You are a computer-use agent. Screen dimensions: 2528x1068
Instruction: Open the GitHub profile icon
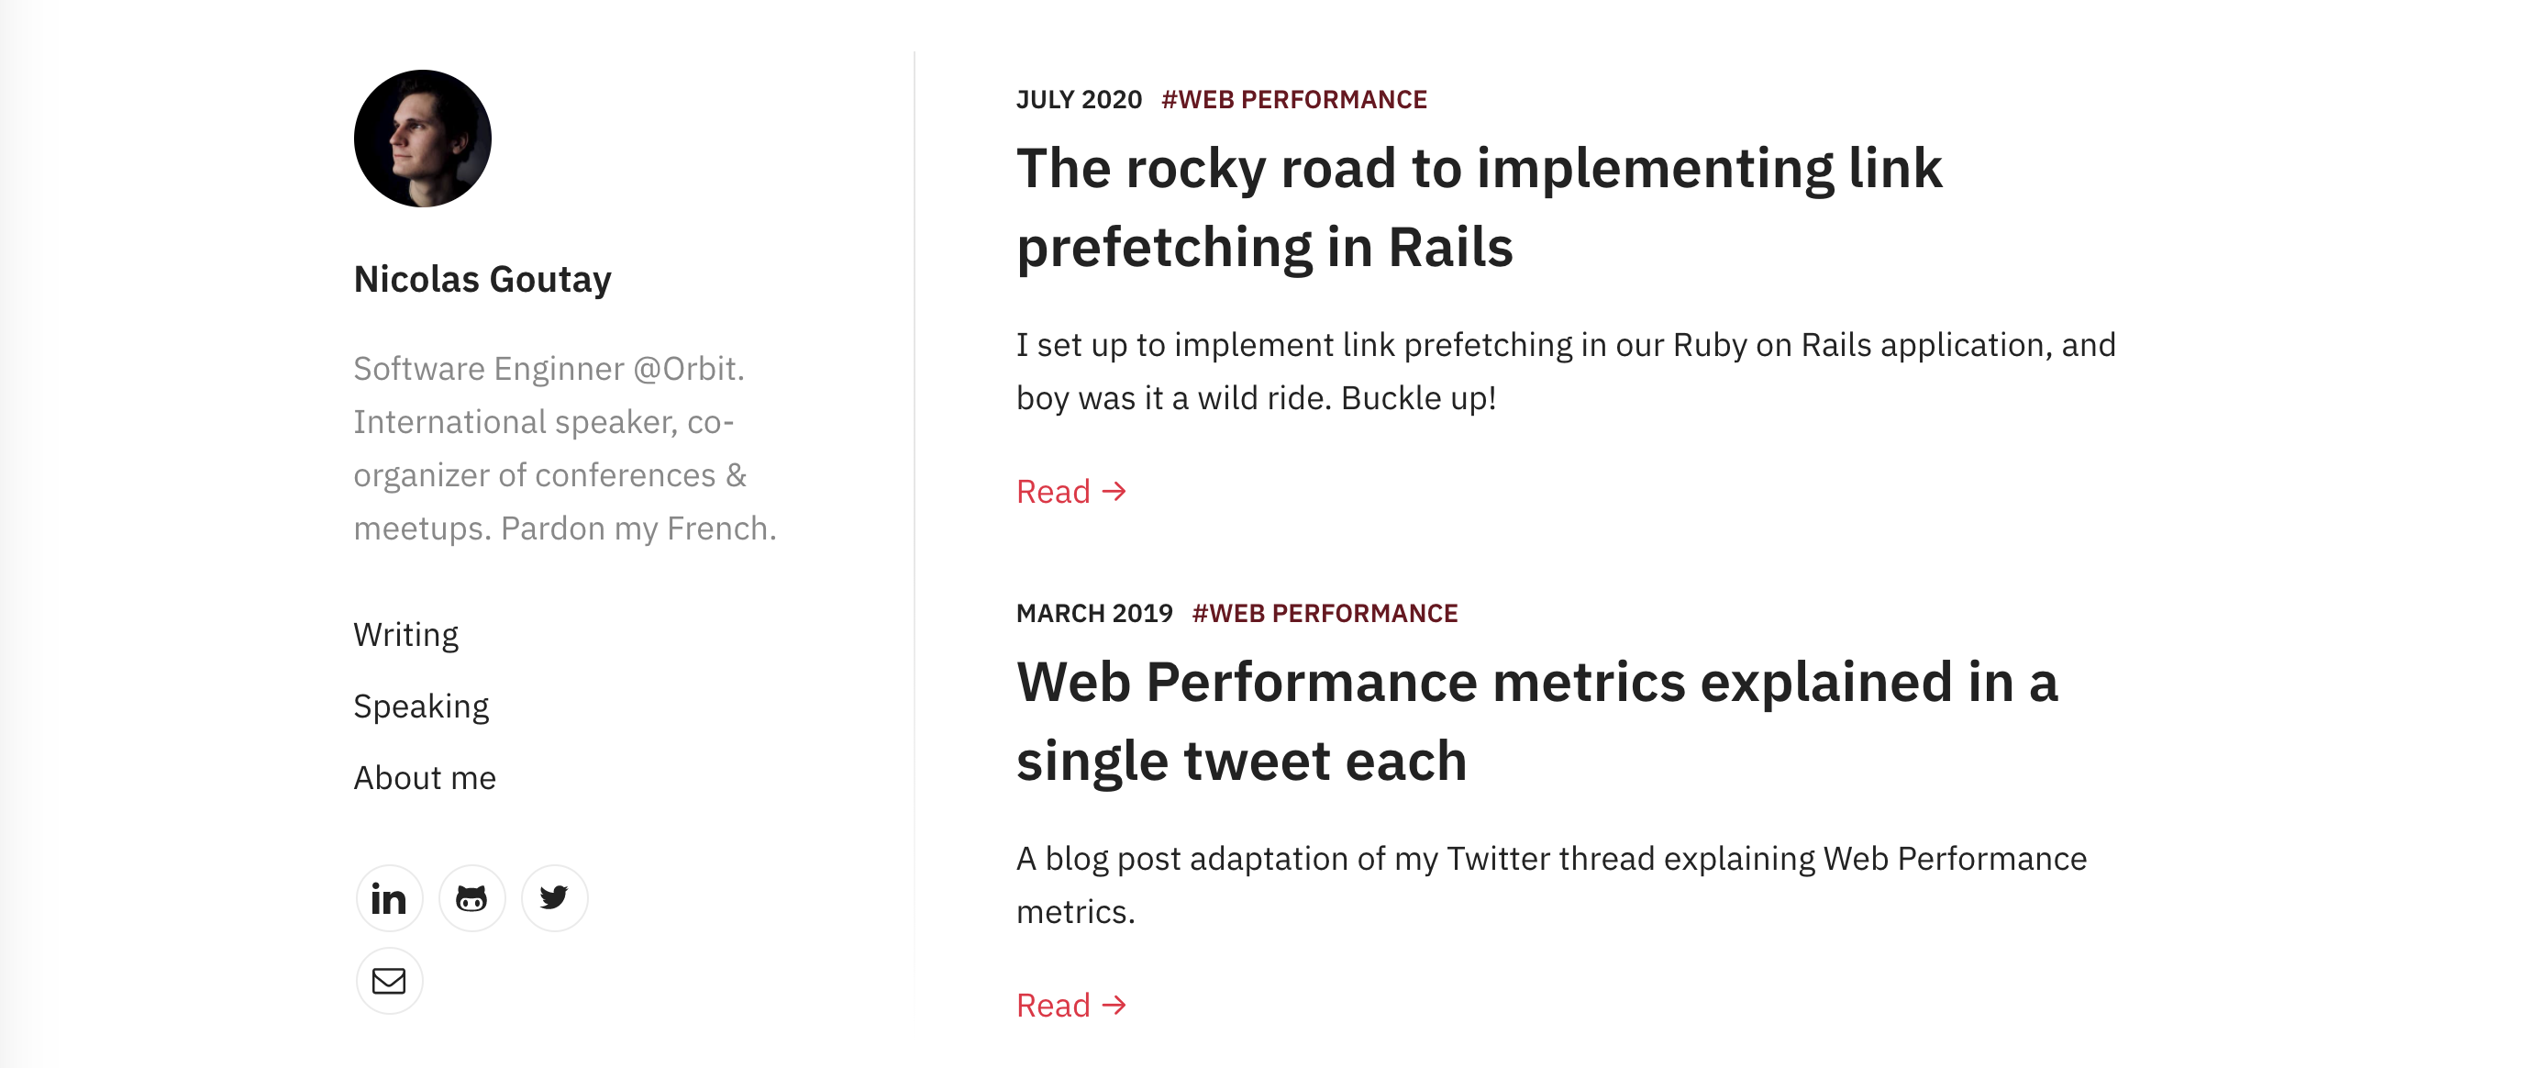(472, 898)
